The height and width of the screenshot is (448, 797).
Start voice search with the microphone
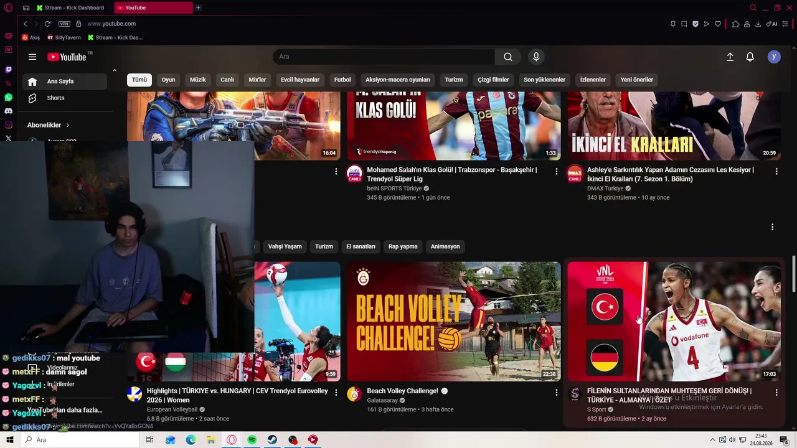(536, 57)
